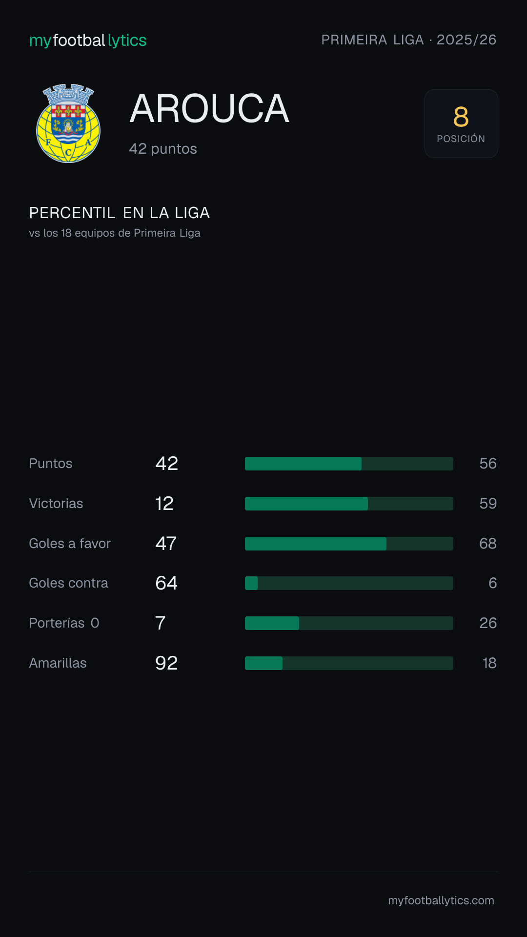Select the Victorias percentile bar
The image size is (527, 937).
[x=349, y=504]
